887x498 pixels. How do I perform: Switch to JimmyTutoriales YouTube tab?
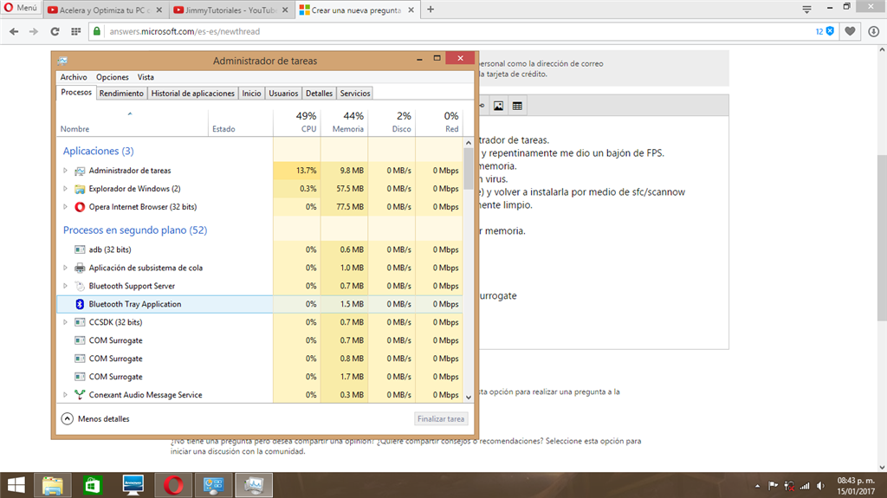tap(230, 10)
